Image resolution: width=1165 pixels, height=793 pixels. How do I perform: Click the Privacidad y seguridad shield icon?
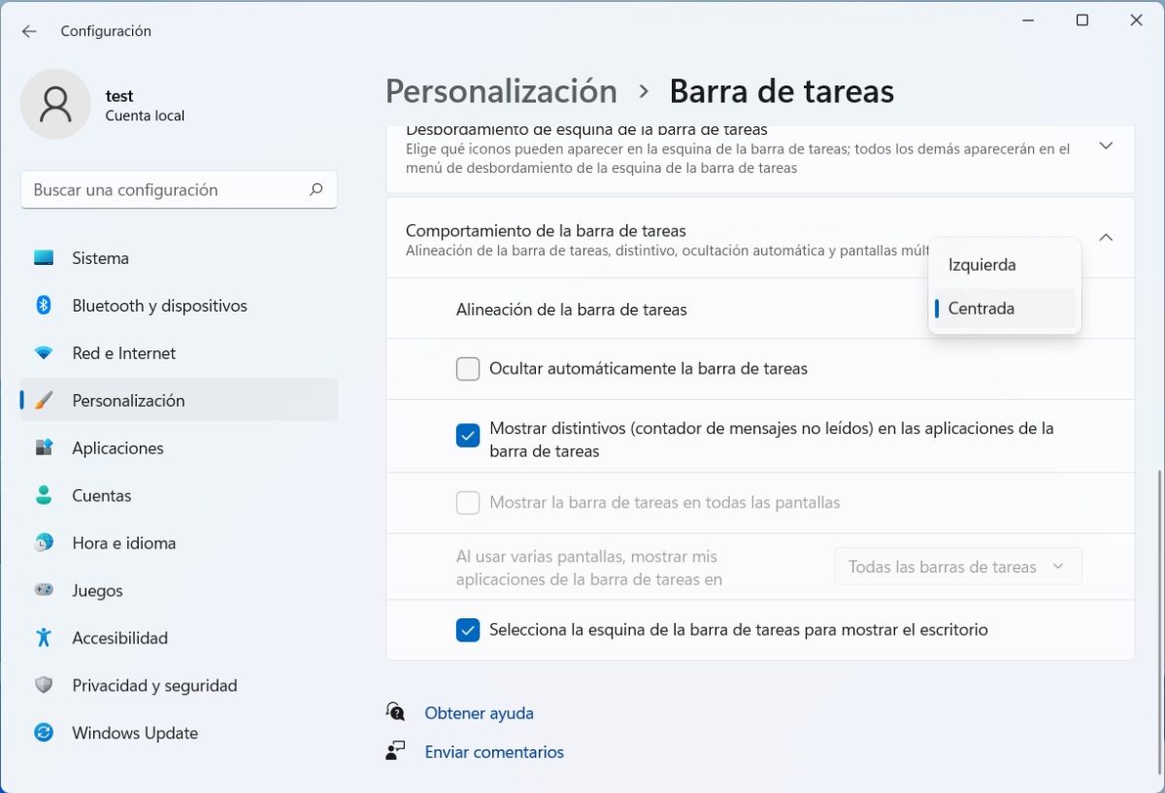[44, 685]
